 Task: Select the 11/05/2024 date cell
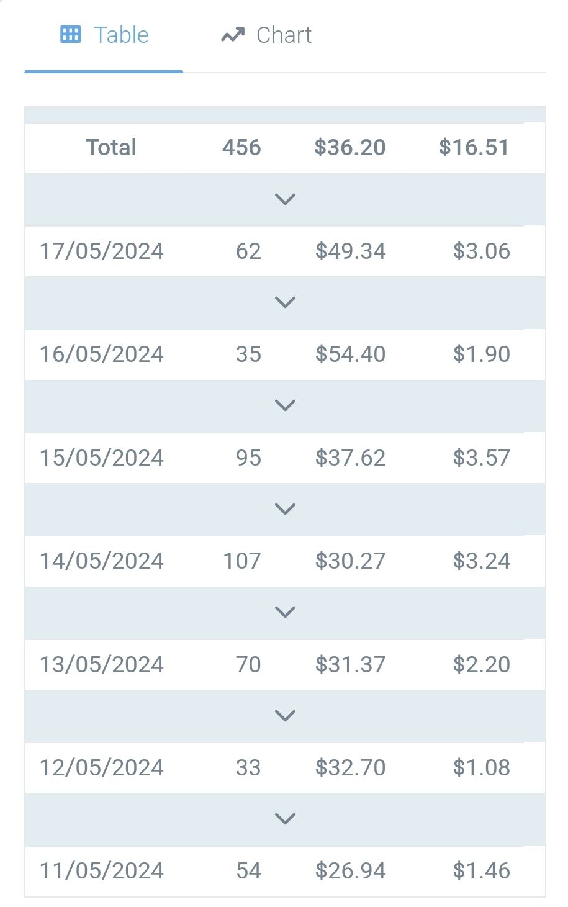click(x=102, y=871)
